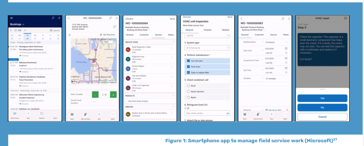Click the Show Chart icon in Bookings

(15, 114)
